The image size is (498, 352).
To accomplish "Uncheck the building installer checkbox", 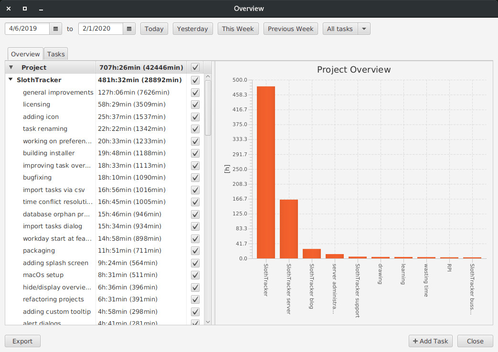I will click(195, 153).
